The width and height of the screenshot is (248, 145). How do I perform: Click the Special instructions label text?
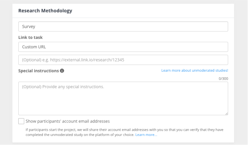coord(38,71)
